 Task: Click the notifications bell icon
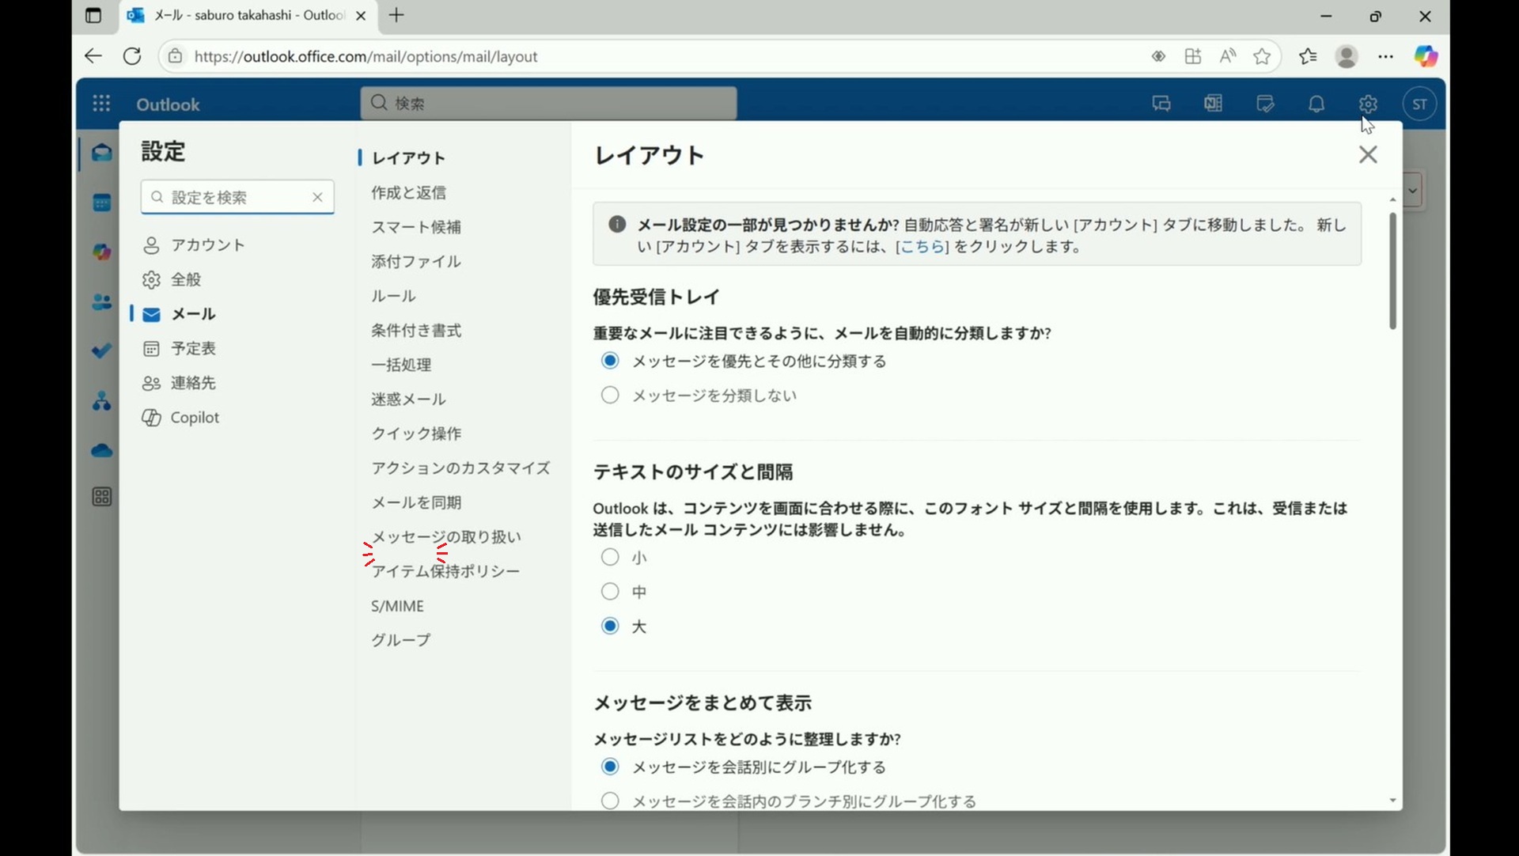pyautogui.click(x=1316, y=104)
